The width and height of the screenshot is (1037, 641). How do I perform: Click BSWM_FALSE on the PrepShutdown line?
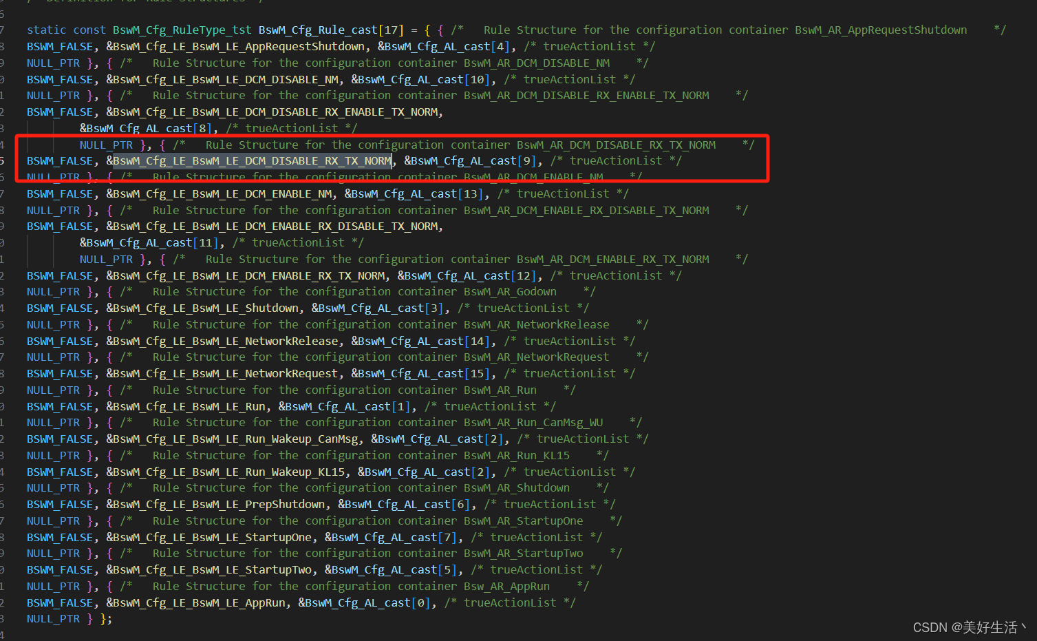(60, 504)
